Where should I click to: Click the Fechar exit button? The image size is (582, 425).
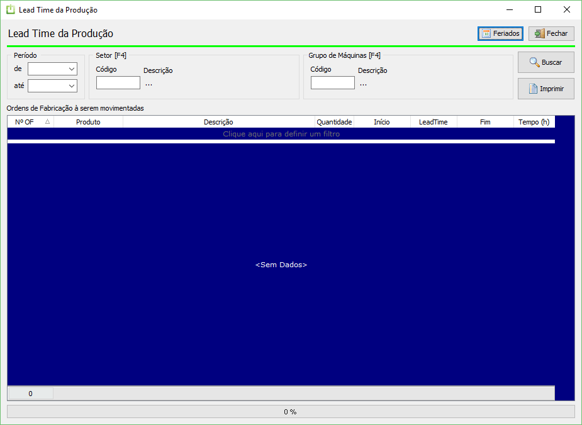551,33
